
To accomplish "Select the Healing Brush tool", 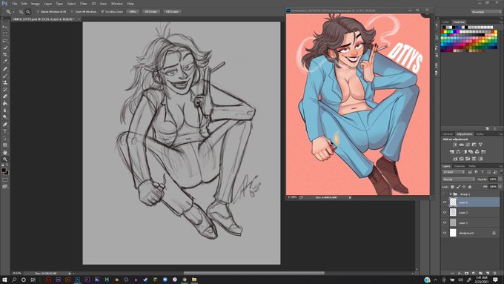I will pyautogui.click(x=5, y=69).
